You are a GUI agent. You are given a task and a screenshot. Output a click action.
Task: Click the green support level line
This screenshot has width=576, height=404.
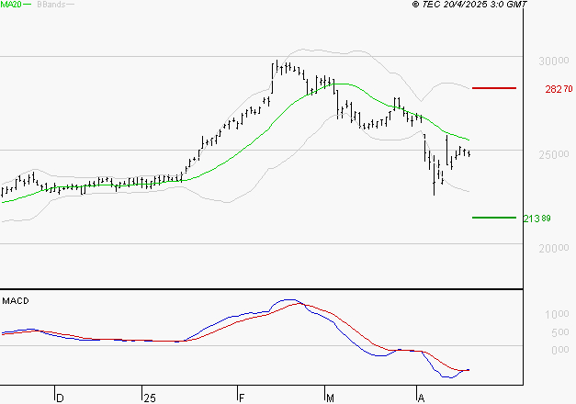[494, 218]
